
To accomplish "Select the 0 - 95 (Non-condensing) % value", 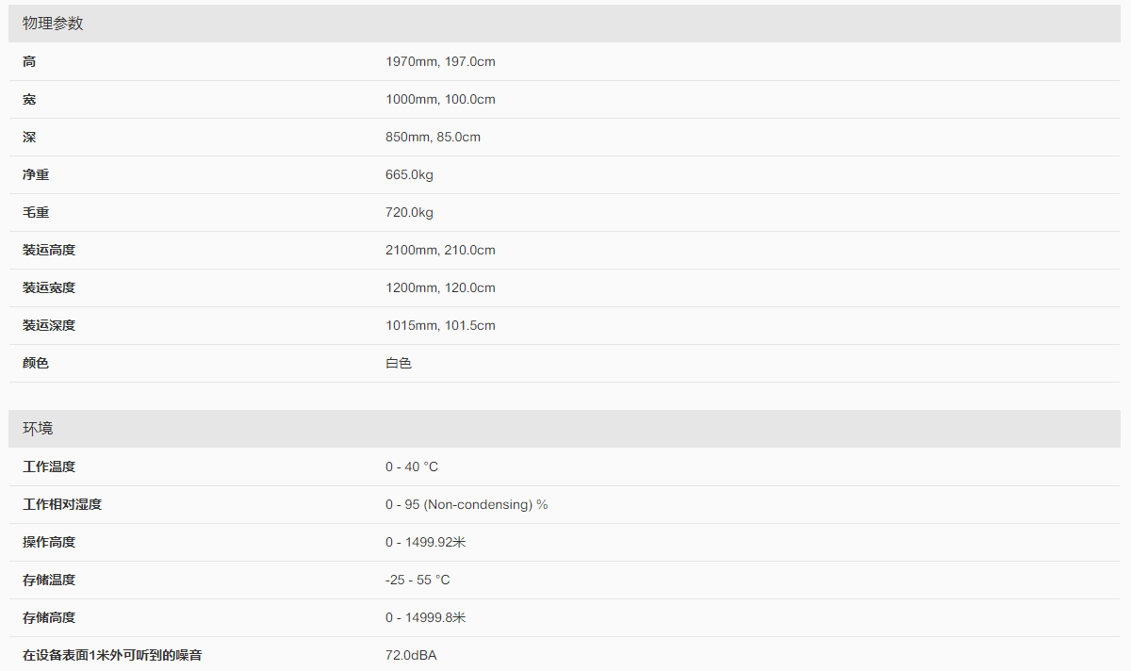I will click(x=467, y=505).
